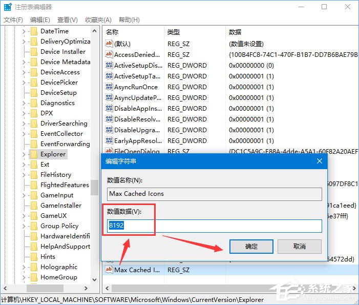Click DWORD icon next to DisableAppIns...
The height and width of the screenshot is (305, 359).
(109, 108)
